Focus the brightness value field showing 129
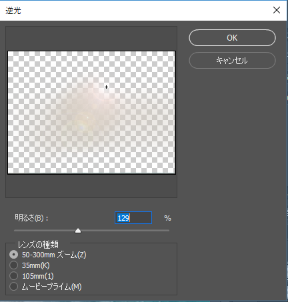 (x=133, y=218)
